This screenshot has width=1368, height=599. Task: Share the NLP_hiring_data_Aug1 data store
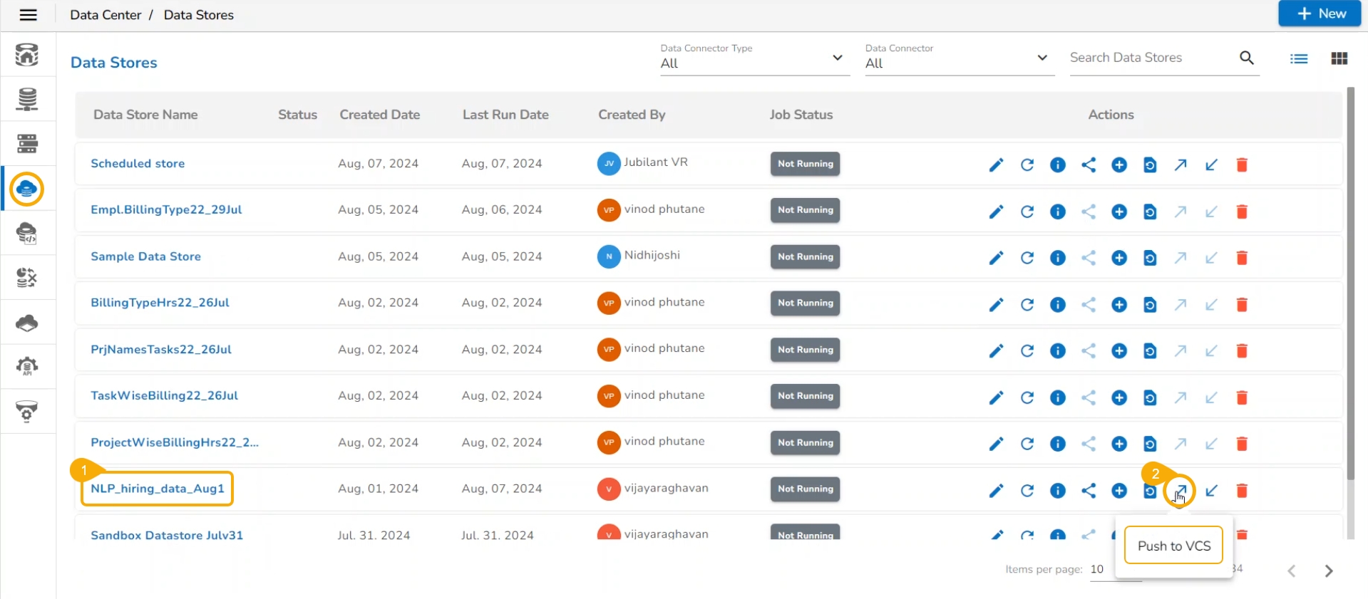[1089, 491]
